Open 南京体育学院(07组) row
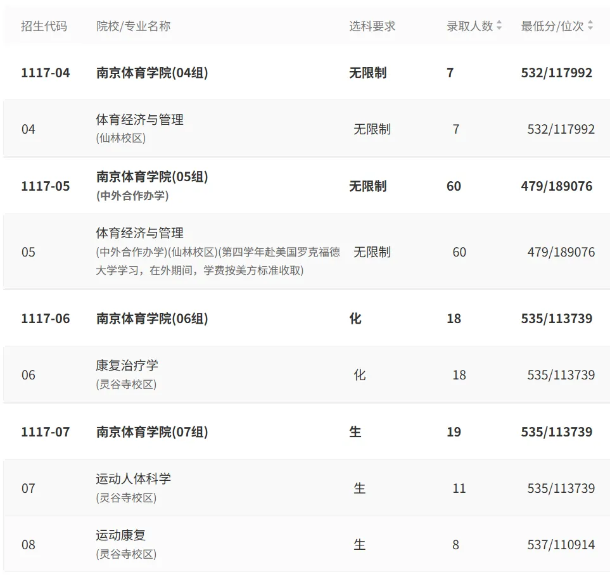 click(152, 431)
